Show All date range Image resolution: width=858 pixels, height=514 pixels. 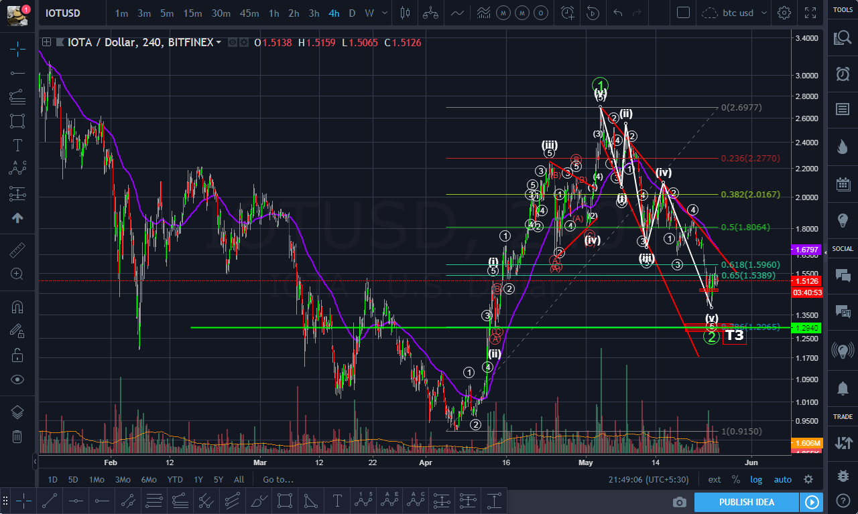click(x=239, y=479)
